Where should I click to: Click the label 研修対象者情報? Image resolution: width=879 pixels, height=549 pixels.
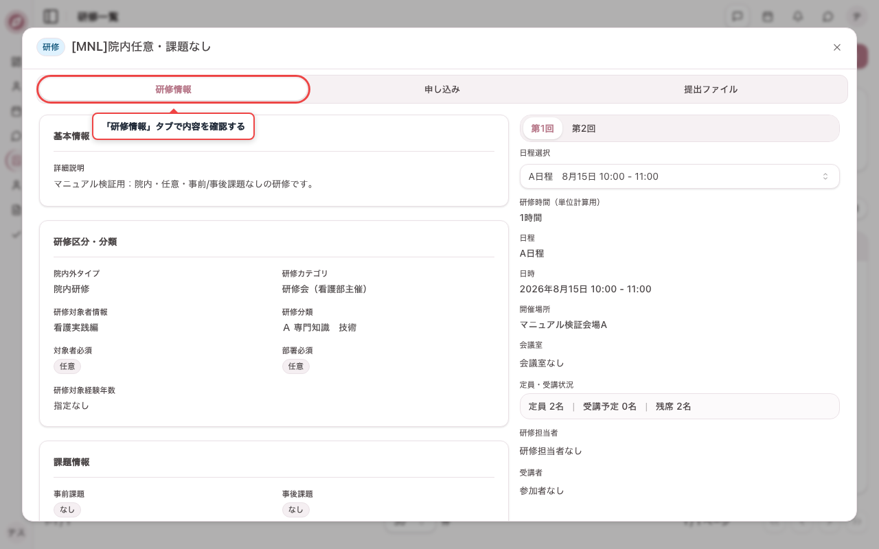coord(80,312)
